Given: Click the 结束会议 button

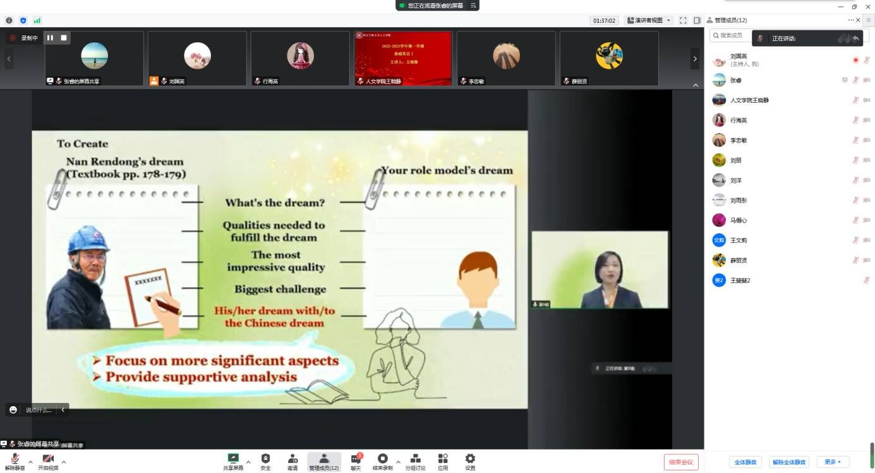Looking at the screenshot, I should pyautogui.click(x=681, y=462).
